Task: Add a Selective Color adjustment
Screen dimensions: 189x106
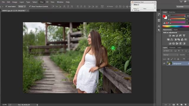Action: tap(180, 44)
